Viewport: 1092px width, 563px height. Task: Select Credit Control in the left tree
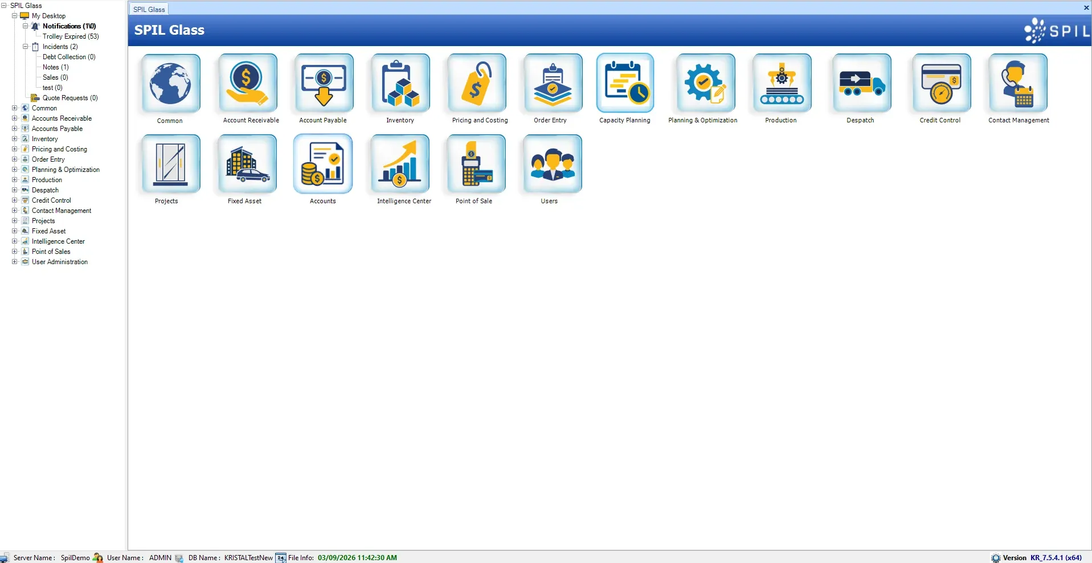pyautogui.click(x=51, y=200)
